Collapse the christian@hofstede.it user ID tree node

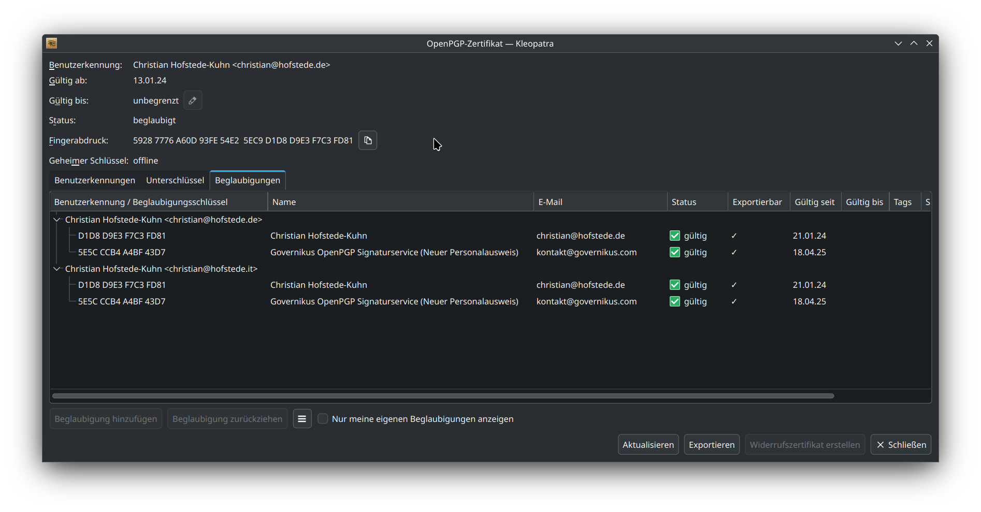click(57, 269)
